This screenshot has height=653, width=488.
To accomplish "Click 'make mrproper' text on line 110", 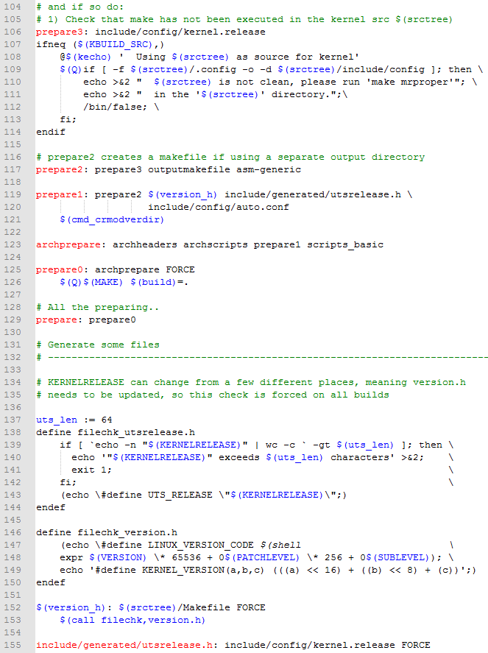I will [410, 82].
